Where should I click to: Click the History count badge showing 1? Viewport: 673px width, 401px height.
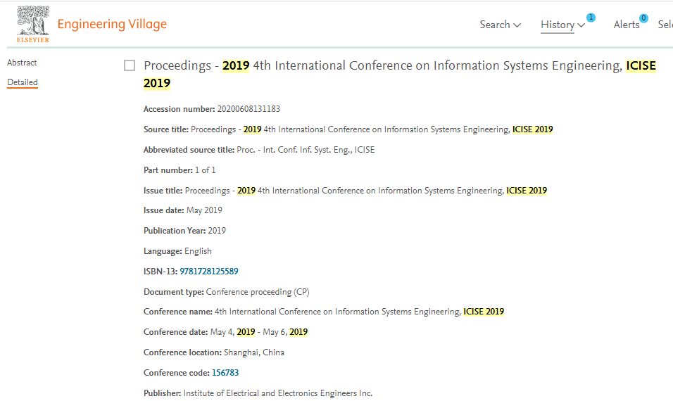pos(591,18)
